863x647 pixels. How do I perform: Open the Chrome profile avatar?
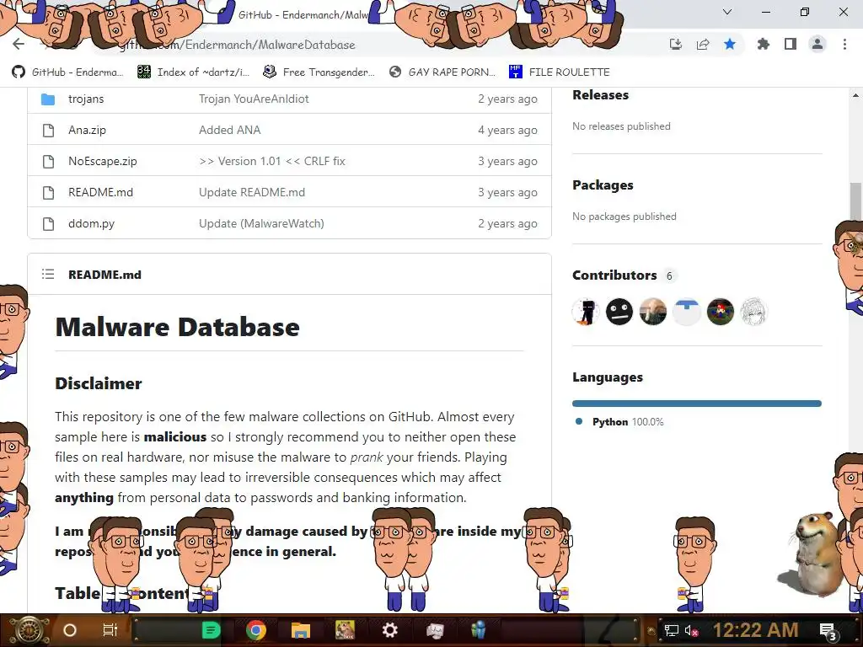click(817, 44)
